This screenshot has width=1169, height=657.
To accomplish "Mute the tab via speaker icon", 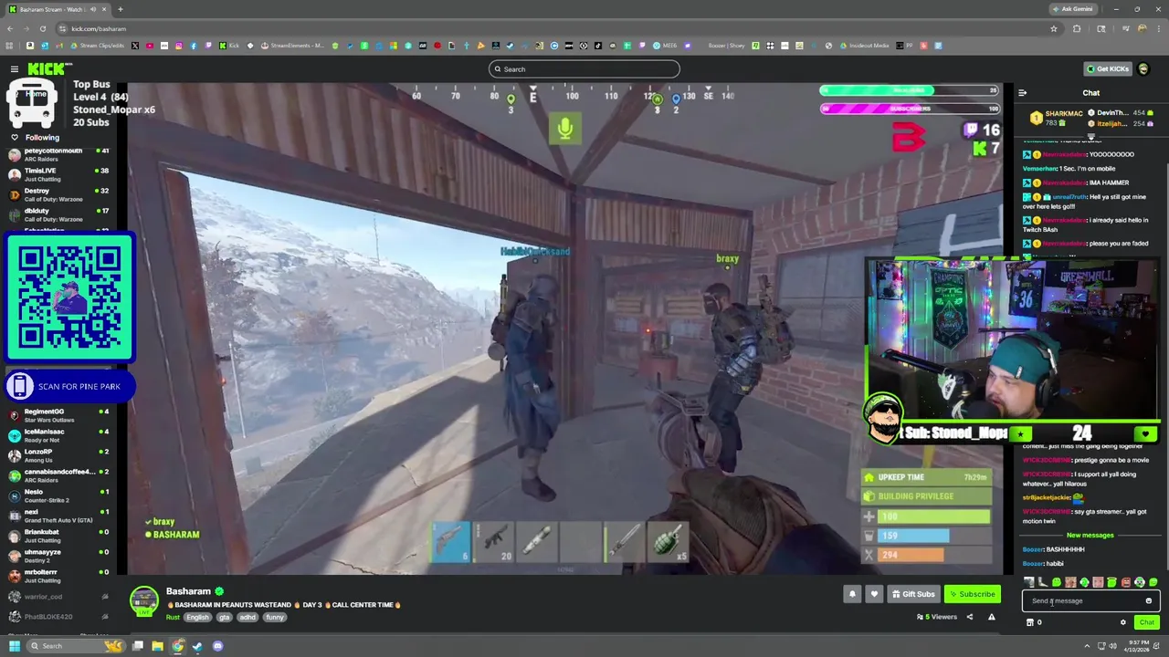I will [x=94, y=9].
